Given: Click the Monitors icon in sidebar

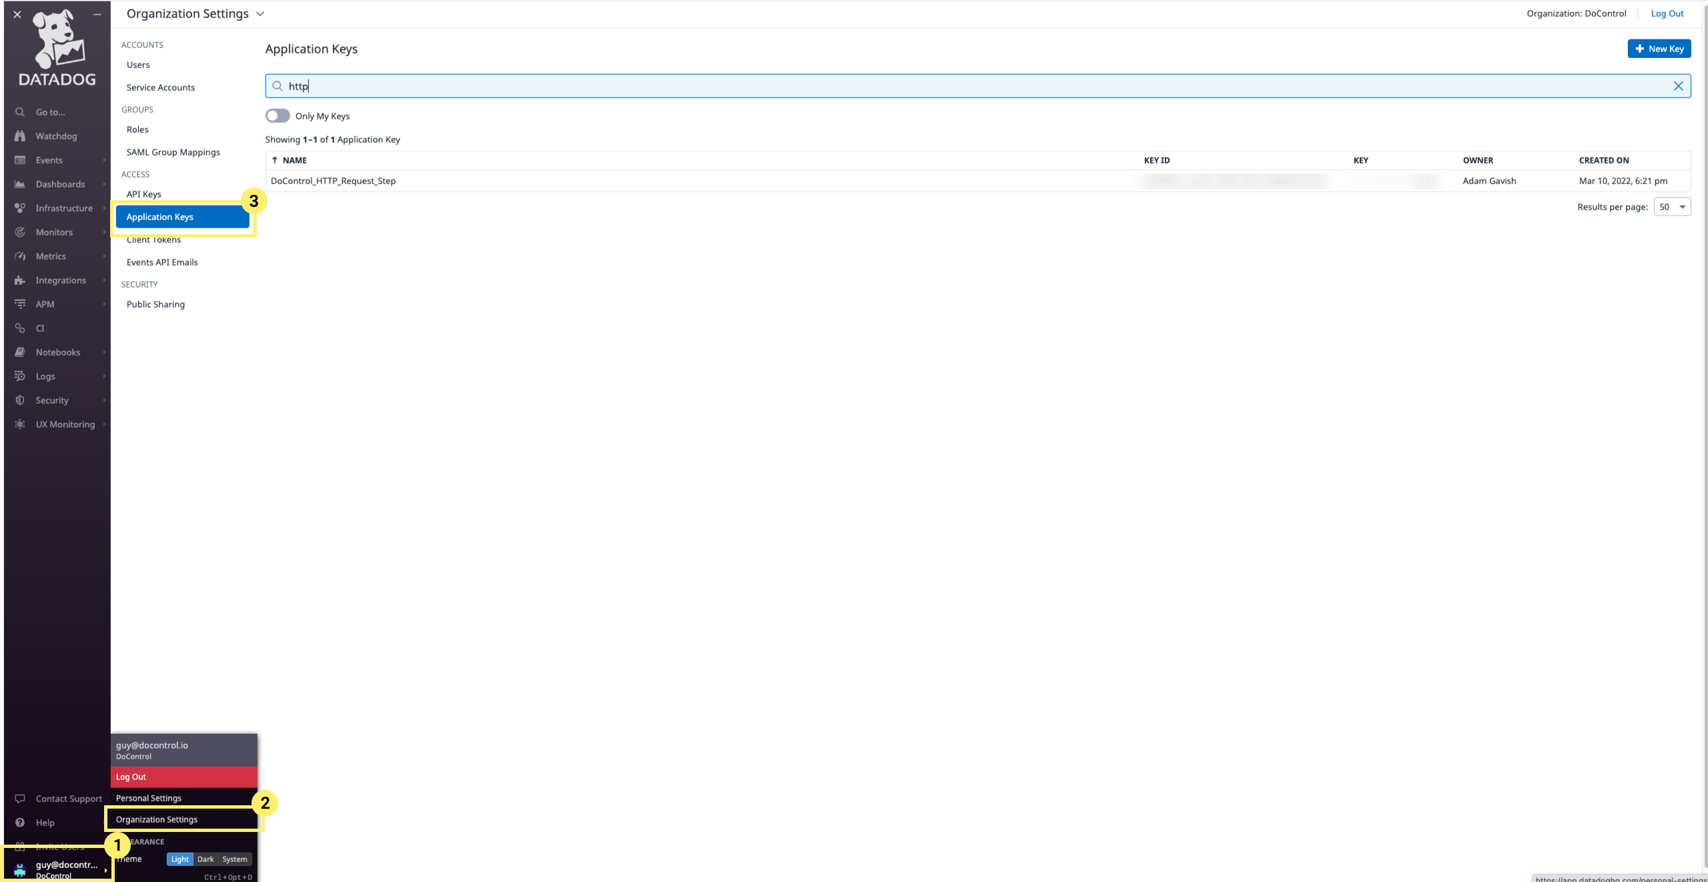Looking at the screenshot, I should coord(20,233).
